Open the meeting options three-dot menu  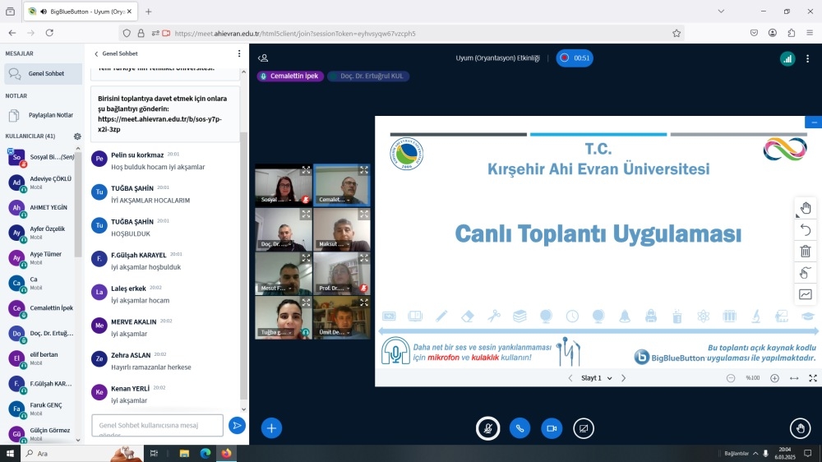coord(807,58)
